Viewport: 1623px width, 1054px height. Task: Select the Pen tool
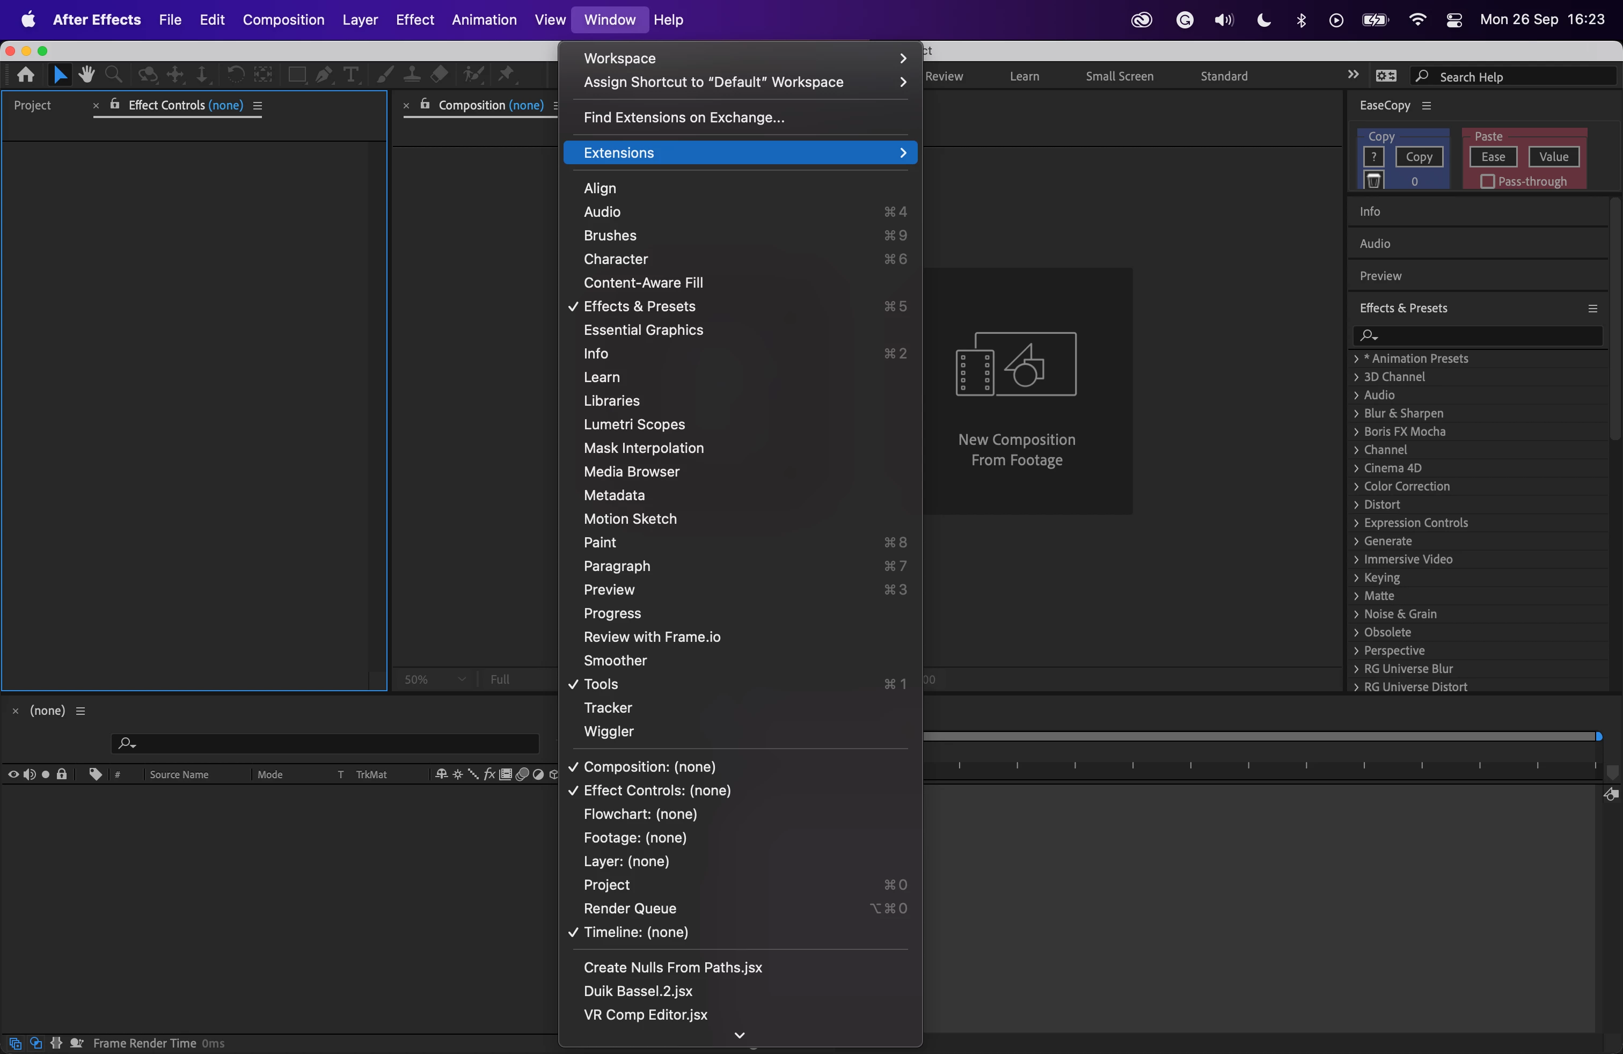click(x=324, y=75)
